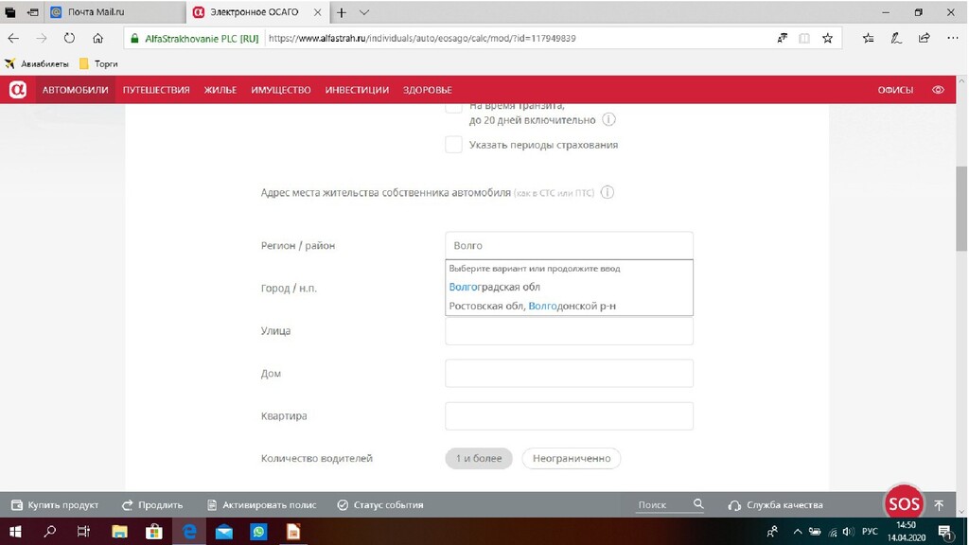Image resolution: width=969 pixels, height=545 pixels.
Task: Click the search magnifier in bottom bar
Action: click(x=698, y=504)
